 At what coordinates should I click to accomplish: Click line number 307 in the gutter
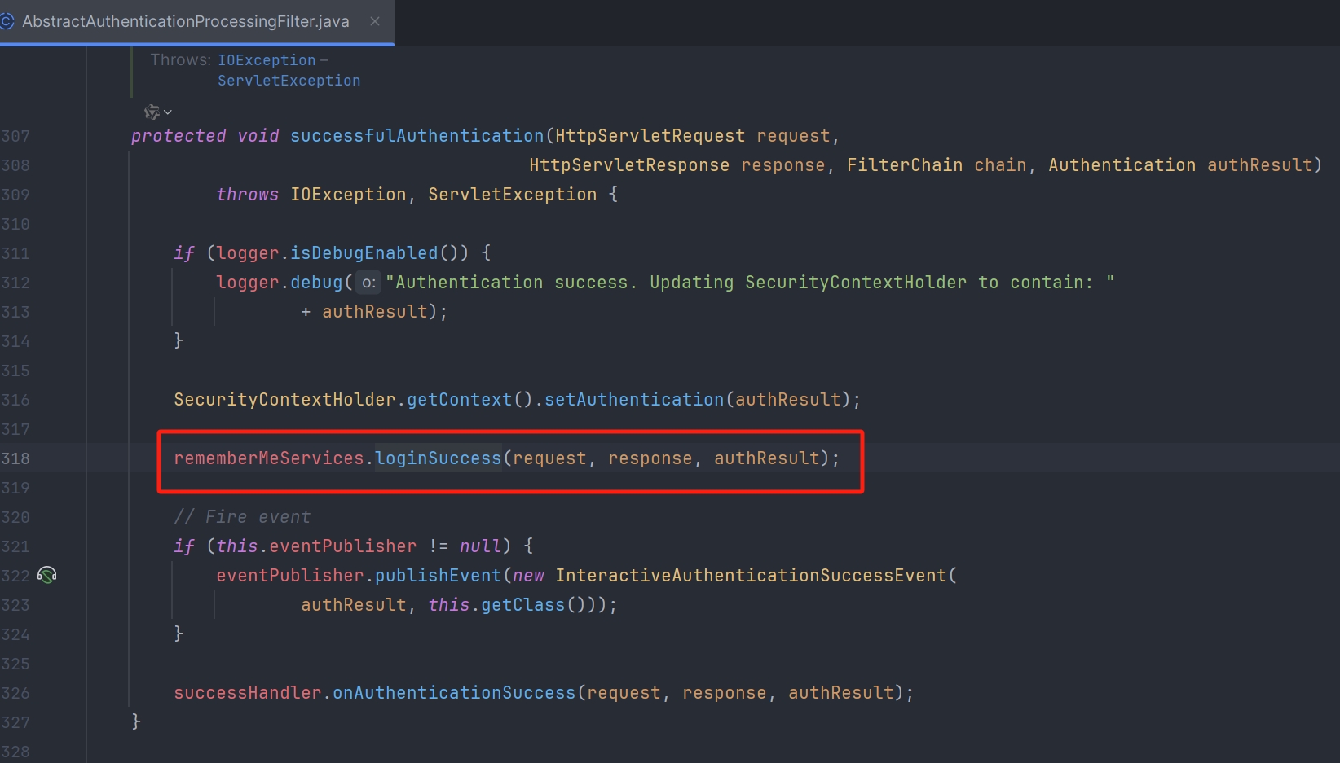pos(15,136)
